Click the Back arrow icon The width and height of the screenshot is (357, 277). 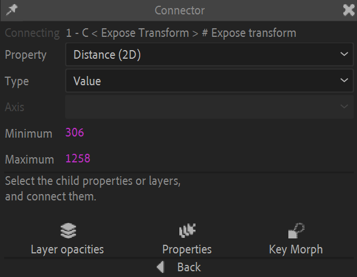click(161, 267)
